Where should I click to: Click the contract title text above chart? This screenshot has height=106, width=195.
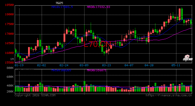point(59,3)
